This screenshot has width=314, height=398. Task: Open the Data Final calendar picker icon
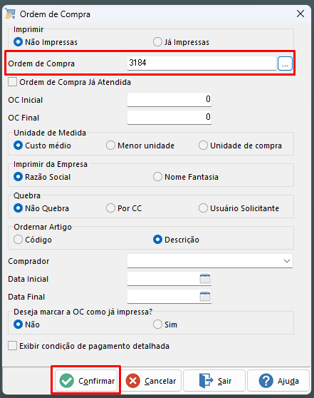[x=205, y=296]
